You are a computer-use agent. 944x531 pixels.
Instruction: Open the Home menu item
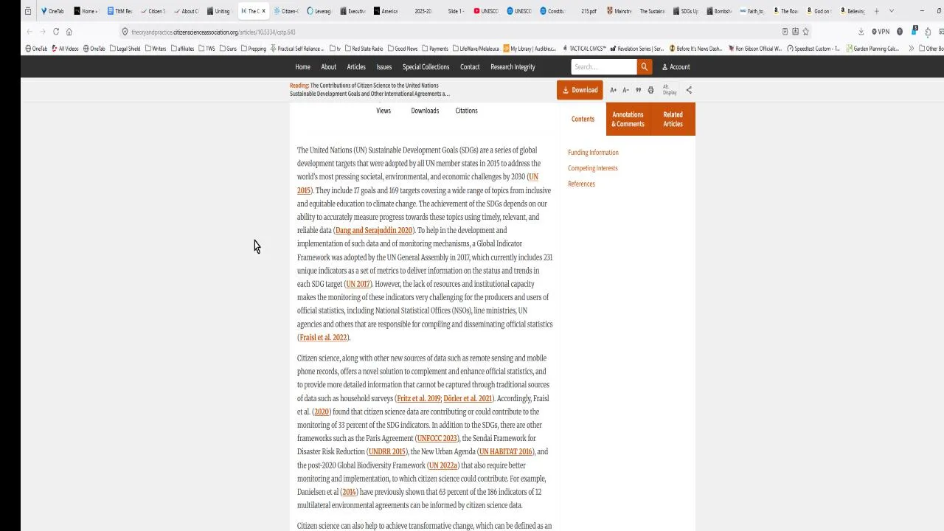(302, 67)
